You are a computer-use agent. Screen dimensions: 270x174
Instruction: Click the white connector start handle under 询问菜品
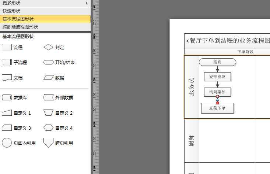pyautogui.click(x=217, y=97)
